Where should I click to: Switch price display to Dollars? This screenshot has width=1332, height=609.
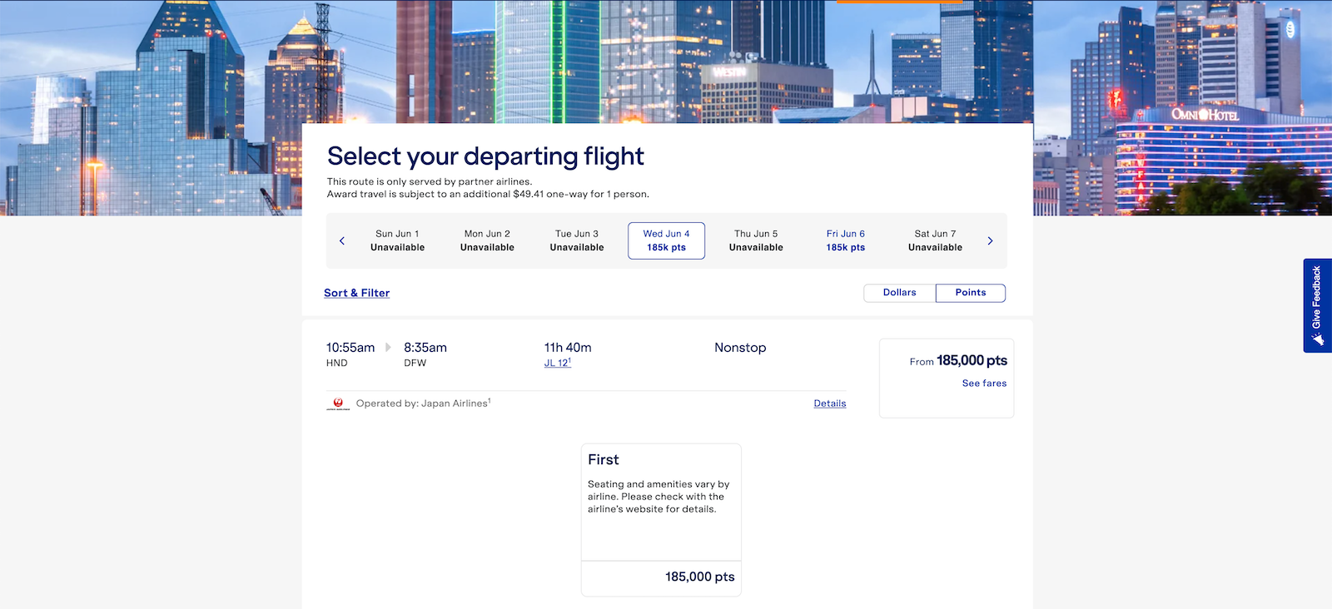point(899,293)
